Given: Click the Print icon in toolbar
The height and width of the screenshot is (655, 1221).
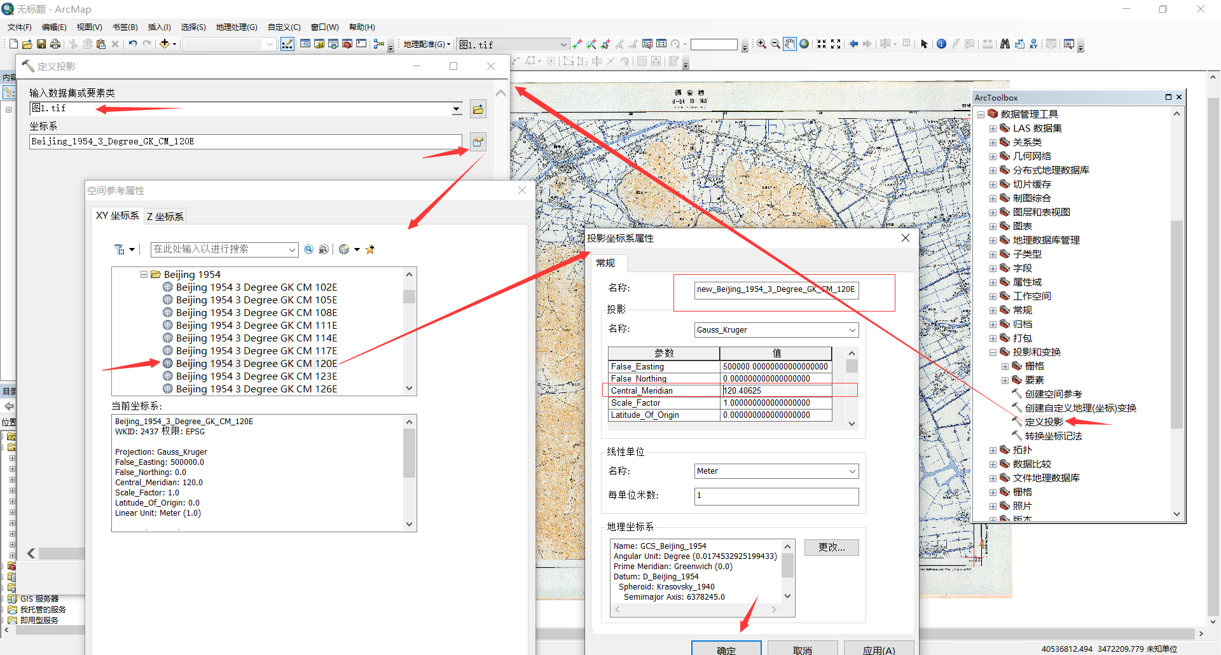Looking at the screenshot, I should pos(55,44).
